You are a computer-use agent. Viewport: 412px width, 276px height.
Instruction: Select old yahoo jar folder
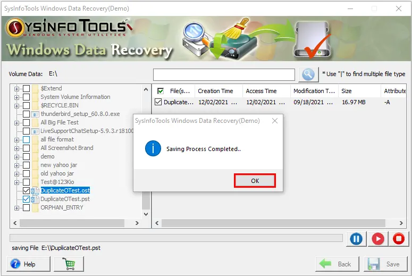(x=57, y=173)
